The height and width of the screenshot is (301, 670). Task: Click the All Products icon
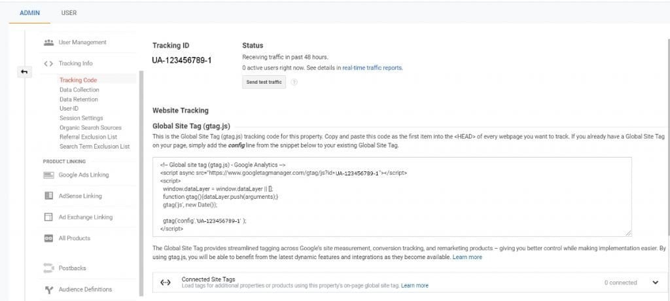click(48, 238)
